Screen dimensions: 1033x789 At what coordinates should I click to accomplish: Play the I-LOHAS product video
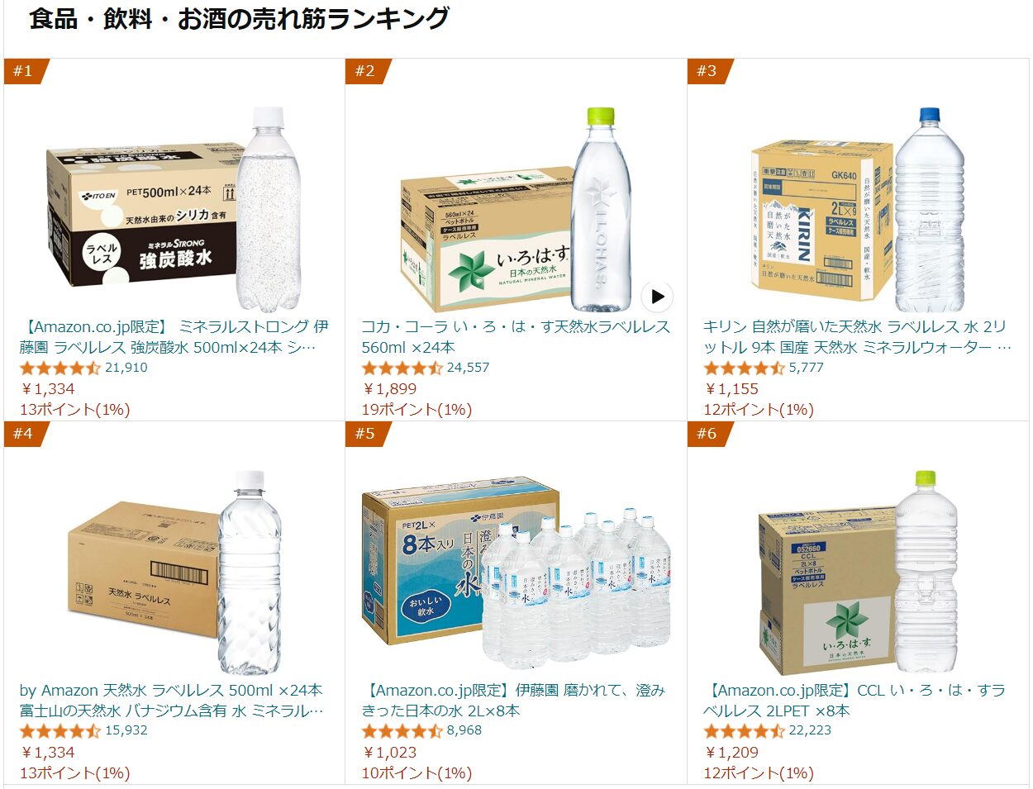[657, 296]
